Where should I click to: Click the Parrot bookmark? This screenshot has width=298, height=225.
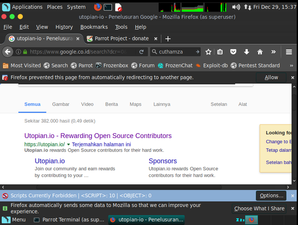[x=82, y=66]
